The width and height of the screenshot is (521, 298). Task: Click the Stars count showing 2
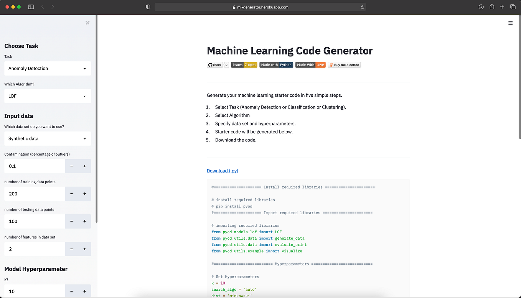coord(226,64)
